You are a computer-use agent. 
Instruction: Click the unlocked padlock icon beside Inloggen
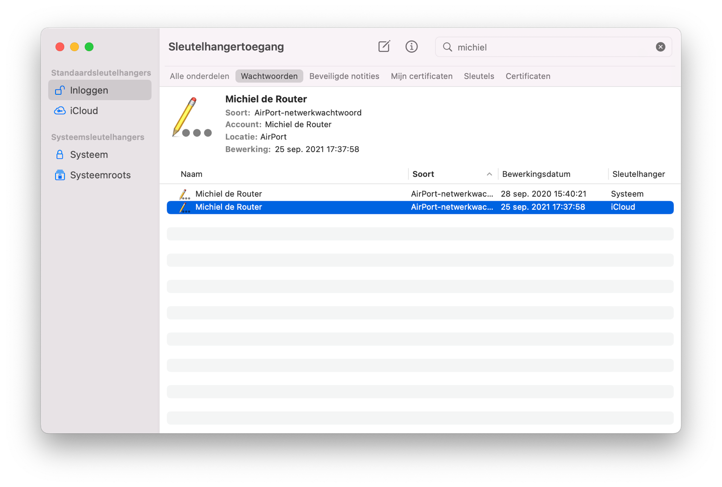(60, 90)
